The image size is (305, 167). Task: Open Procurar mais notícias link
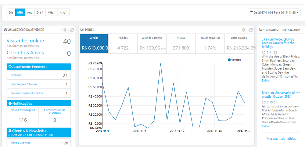[x=281, y=139]
